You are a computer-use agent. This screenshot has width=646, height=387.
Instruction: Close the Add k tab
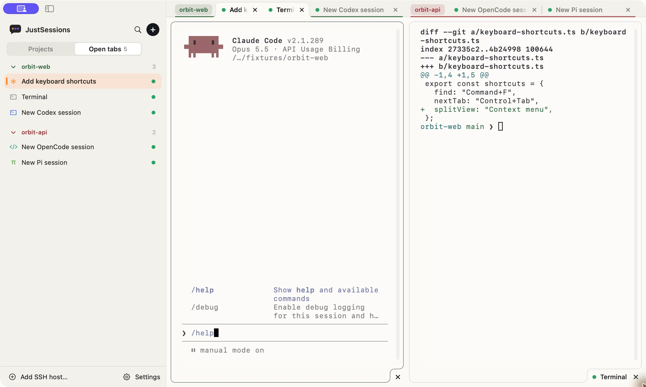pyautogui.click(x=255, y=10)
